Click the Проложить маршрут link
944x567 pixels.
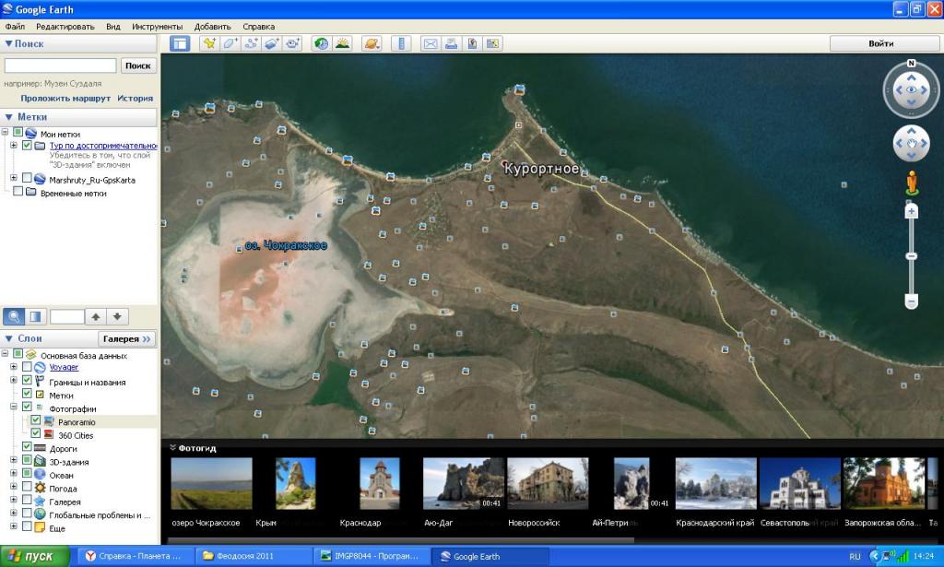point(65,98)
